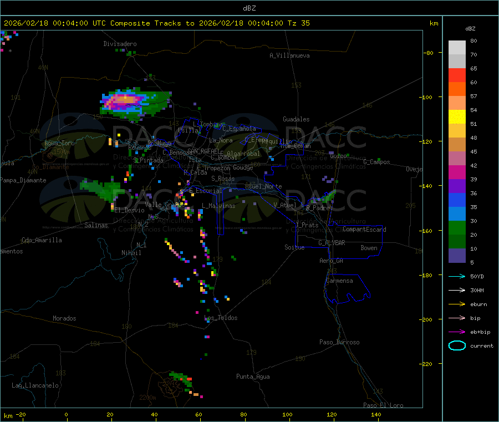Click the cyan 50YD arrow legend icon

[457, 276]
